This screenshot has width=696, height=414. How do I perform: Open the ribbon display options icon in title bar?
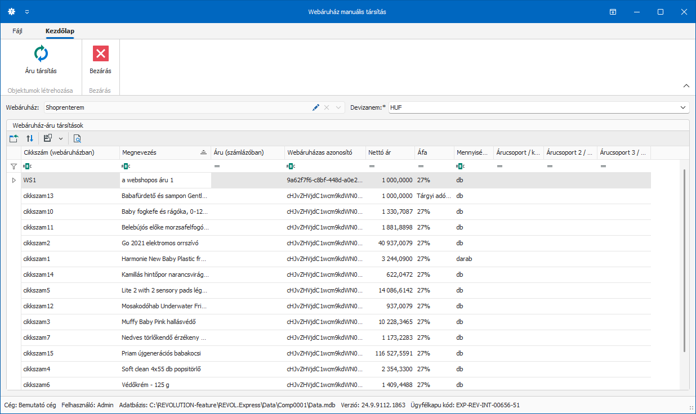(x=612, y=12)
